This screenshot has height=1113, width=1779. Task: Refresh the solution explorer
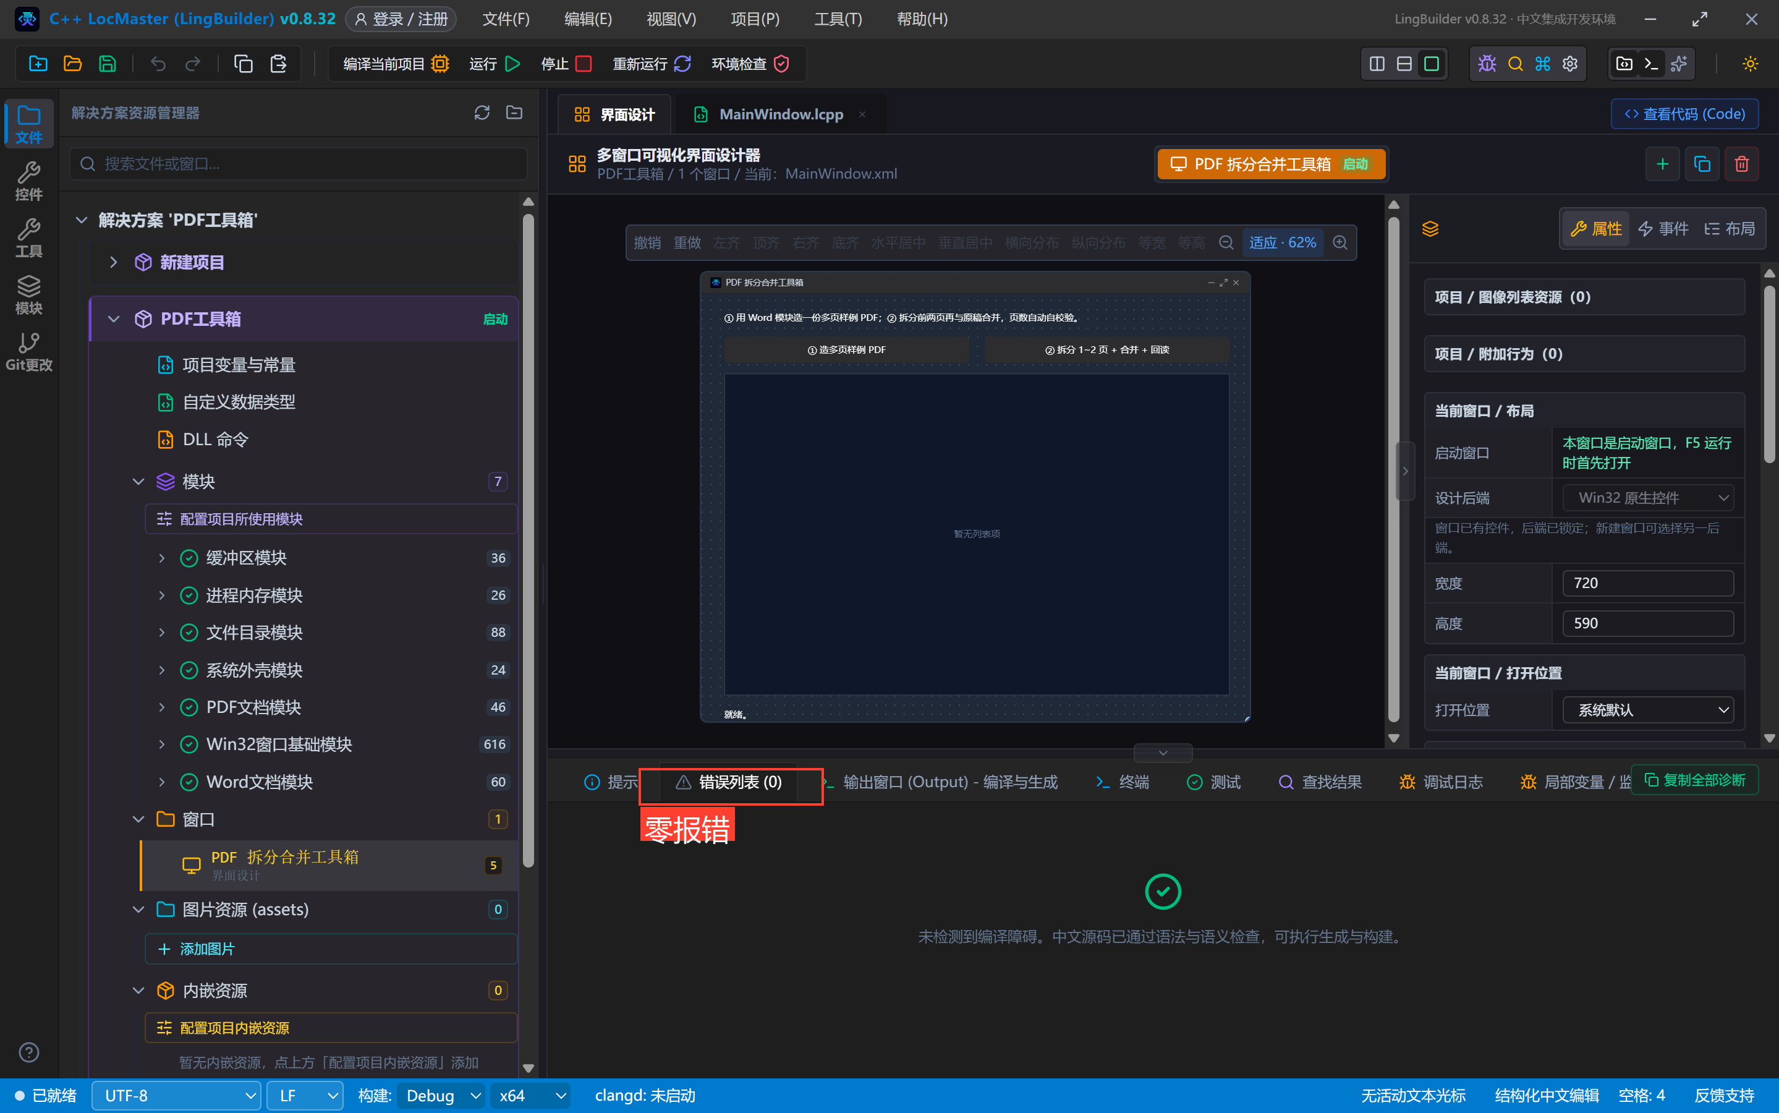click(482, 113)
